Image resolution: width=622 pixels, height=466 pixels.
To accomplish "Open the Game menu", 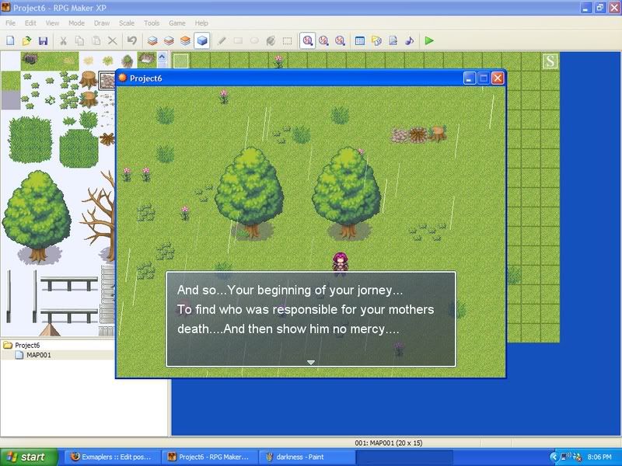I will (x=176, y=23).
